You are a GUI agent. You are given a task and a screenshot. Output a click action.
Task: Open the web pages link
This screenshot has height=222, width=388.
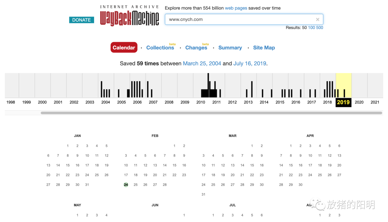click(236, 8)
